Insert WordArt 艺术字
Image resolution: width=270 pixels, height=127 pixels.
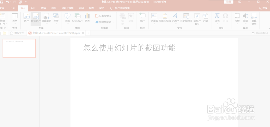point(176,18)
